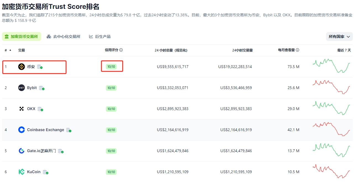This screenshot has height=182, width=357.
Task: Open the 币安 exchange name link
Action: (31, 67)
